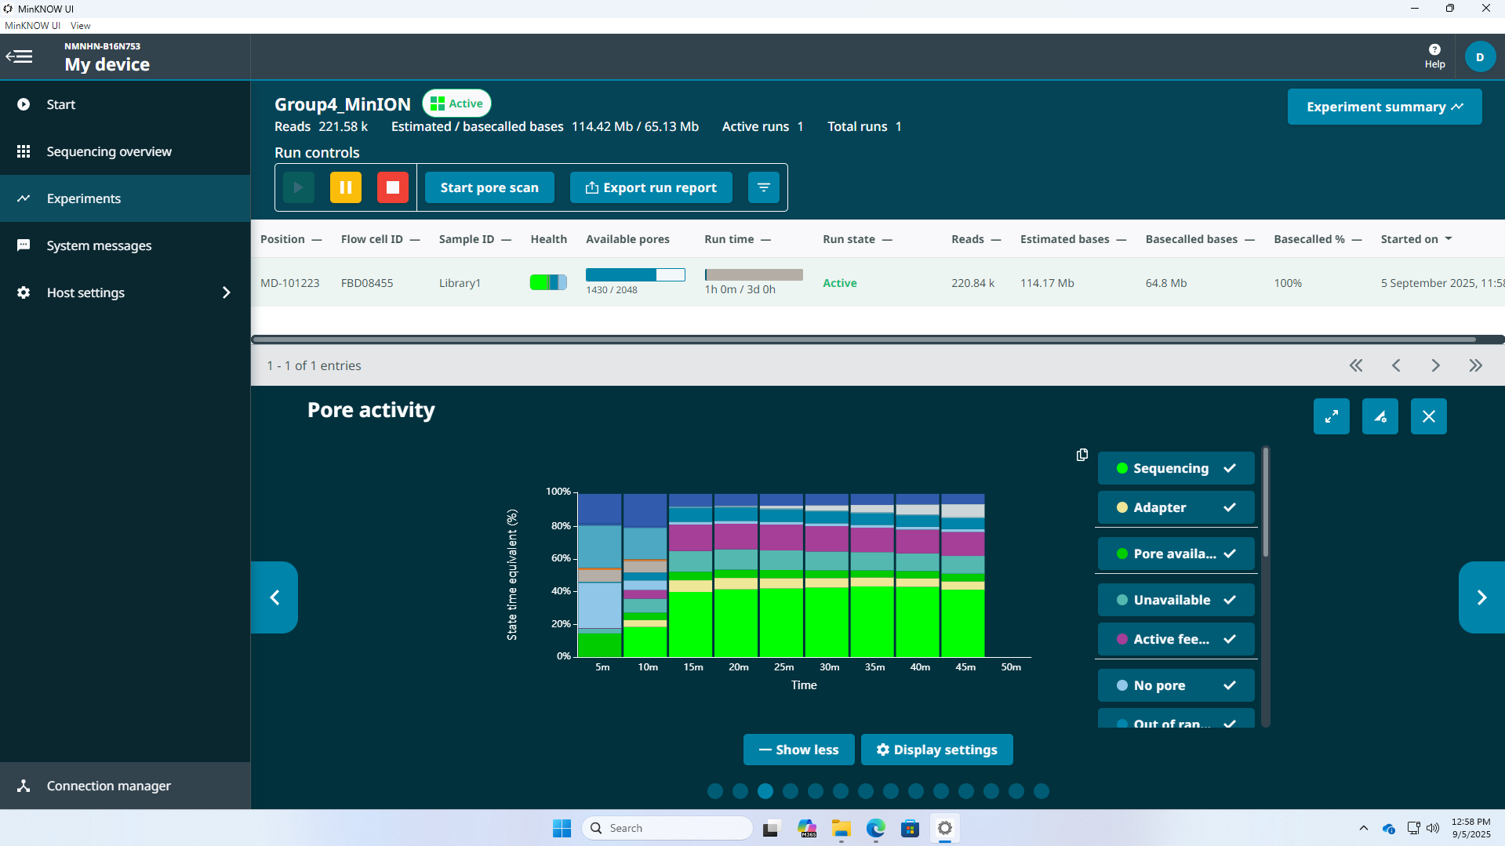1505x846 pixels.
Task: Open the View menu
Action: (x=80, y=26)
